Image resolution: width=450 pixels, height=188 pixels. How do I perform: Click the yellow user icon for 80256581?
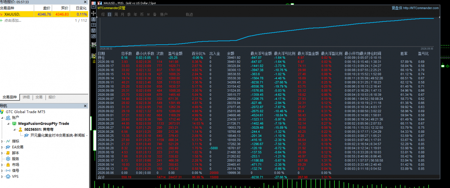(x=20, y=129)
